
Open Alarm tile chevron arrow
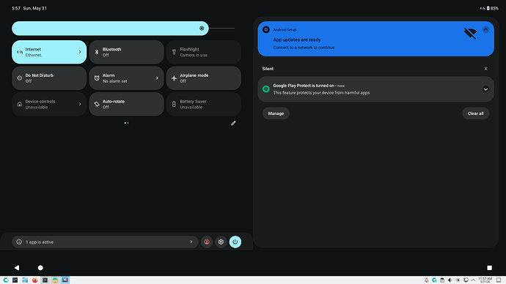[157, 78]
